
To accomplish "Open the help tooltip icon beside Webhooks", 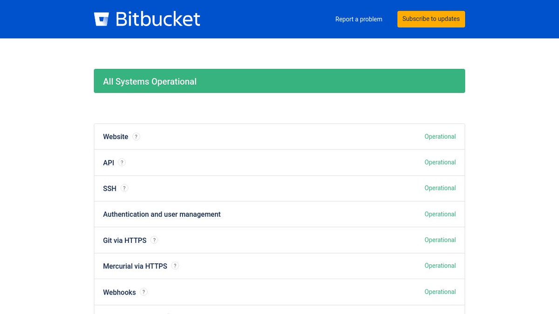I will click(144, 292).
